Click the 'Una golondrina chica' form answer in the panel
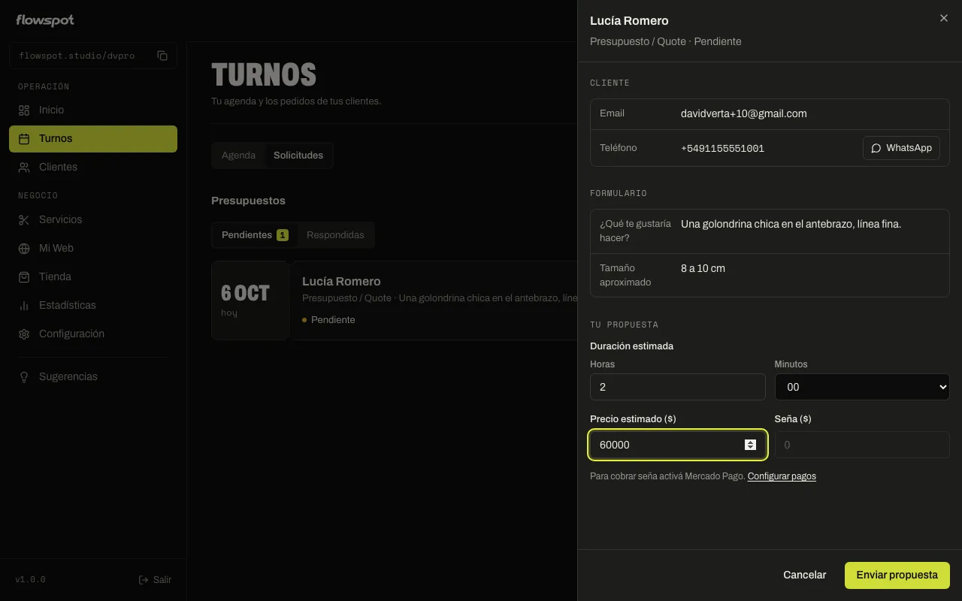Viewport: 962px width, 601px height. [791, 224]
